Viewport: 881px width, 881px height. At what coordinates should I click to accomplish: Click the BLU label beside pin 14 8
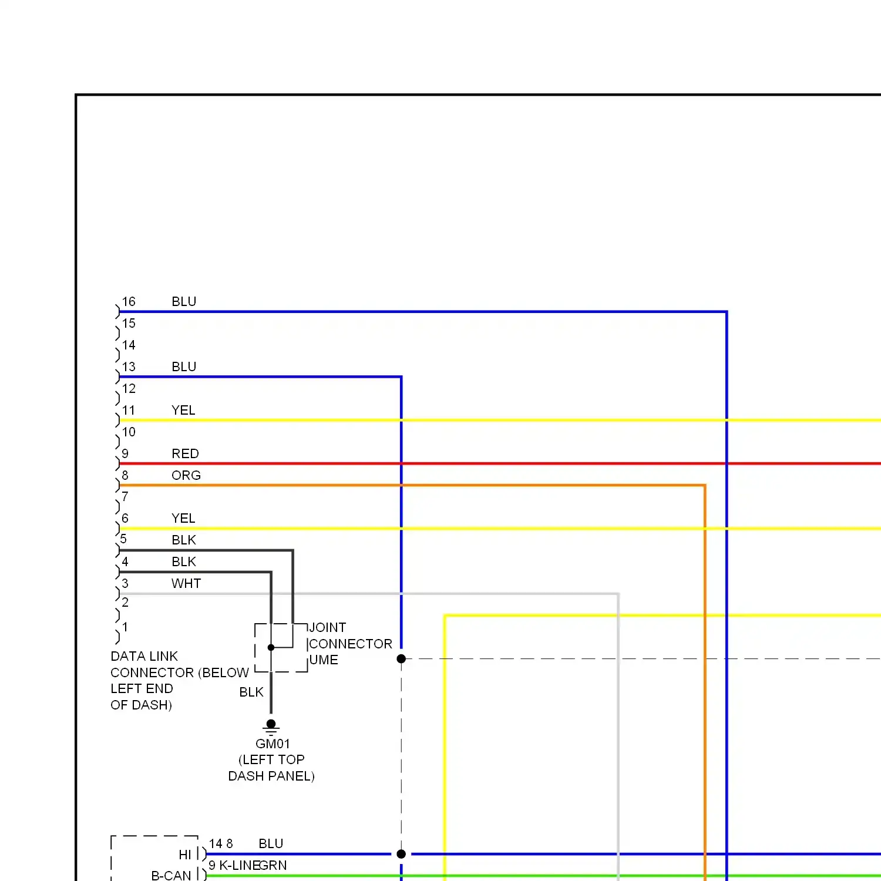pyautogui.click(x=271, y=844)
